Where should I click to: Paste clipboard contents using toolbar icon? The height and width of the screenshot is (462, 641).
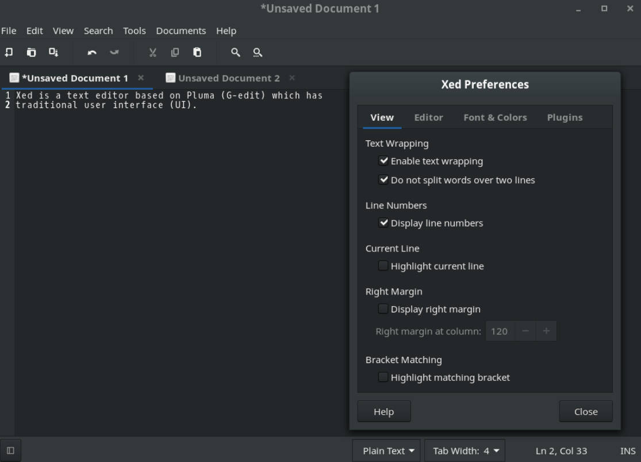[x=197, y=52]
